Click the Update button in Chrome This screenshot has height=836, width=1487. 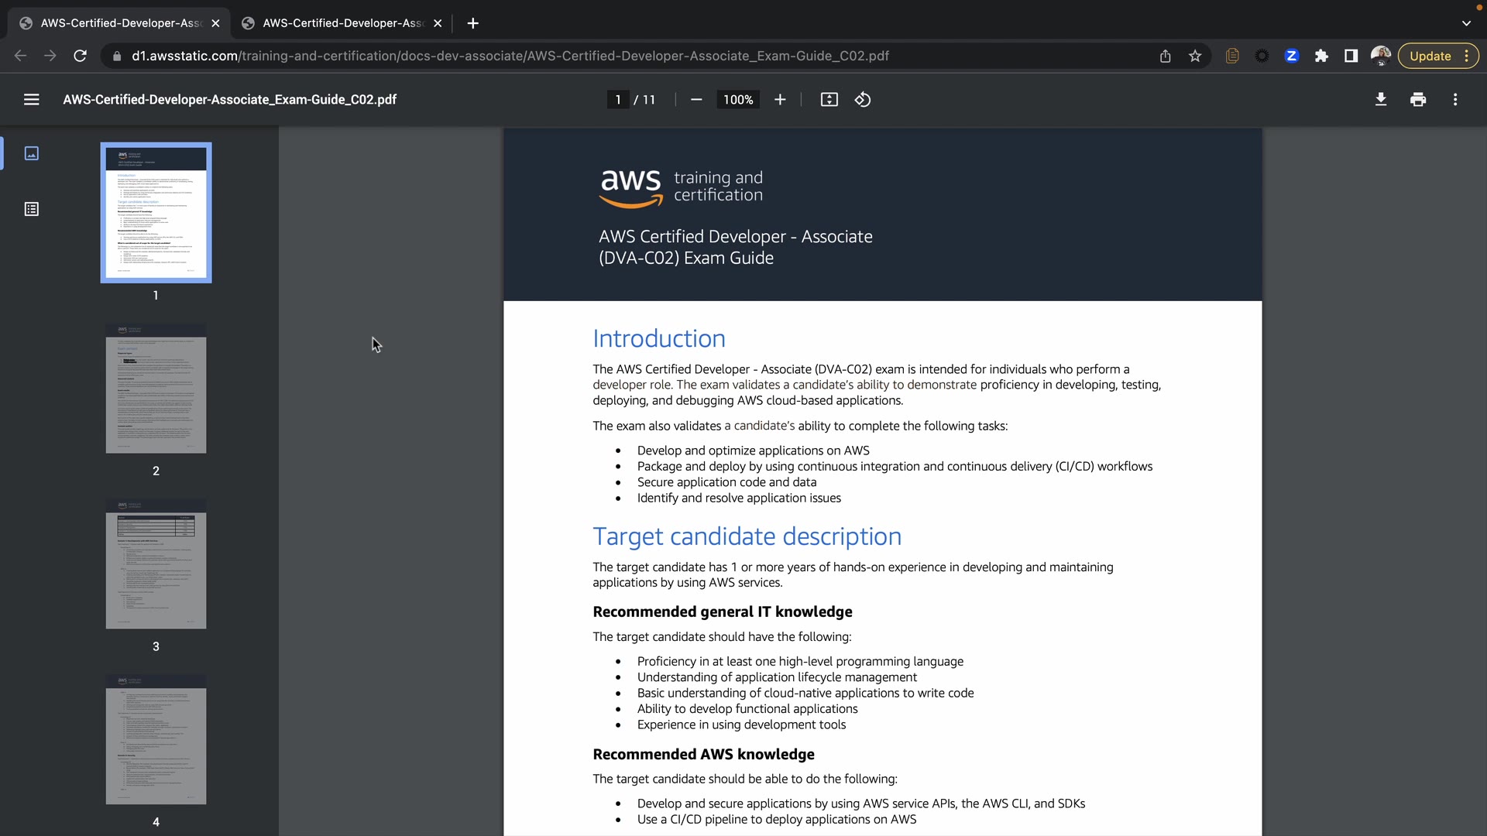(1430, 56)
